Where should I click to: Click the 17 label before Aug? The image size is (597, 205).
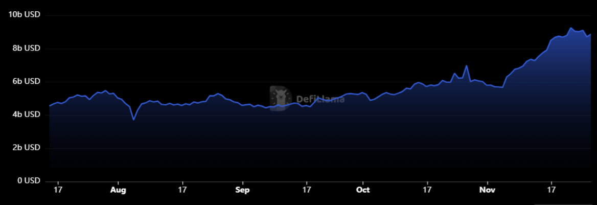click(x=58, y=190)
